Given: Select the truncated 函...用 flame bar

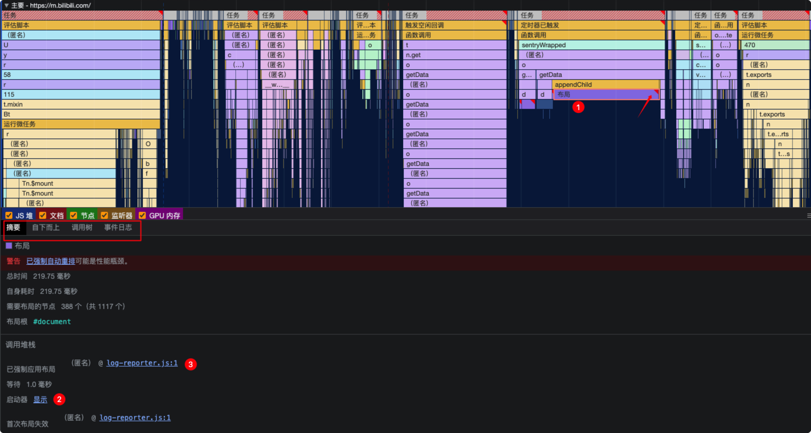Looking at the screenshot, I should pyautogui.click(x=725, y=25).
